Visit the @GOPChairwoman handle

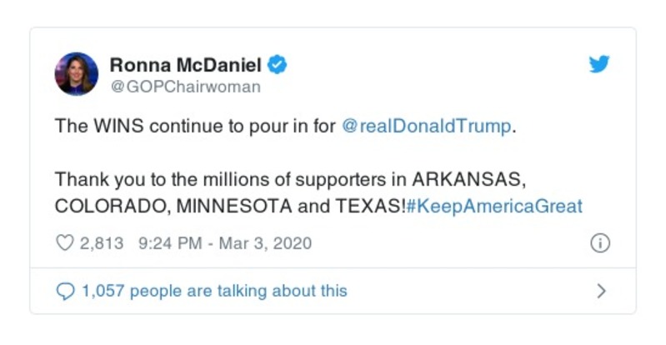pyautogui.click(x=185, y=87)
